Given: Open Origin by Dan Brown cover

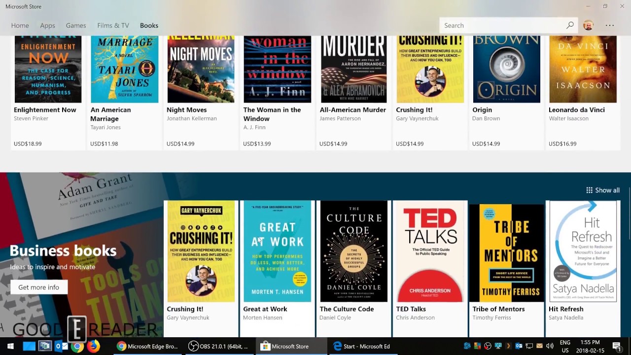Looking at the screenshot, I should click(x=506, y=69).
